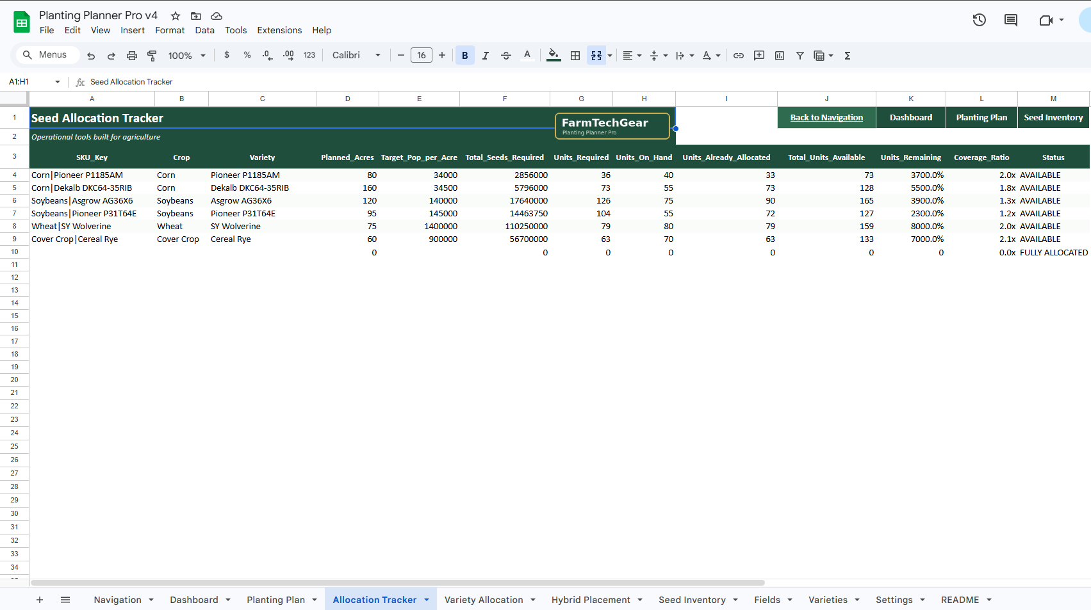The width and height of the screenshot is (1091, 610).
Task: Click the percent format icon
Action: [247, 56]
